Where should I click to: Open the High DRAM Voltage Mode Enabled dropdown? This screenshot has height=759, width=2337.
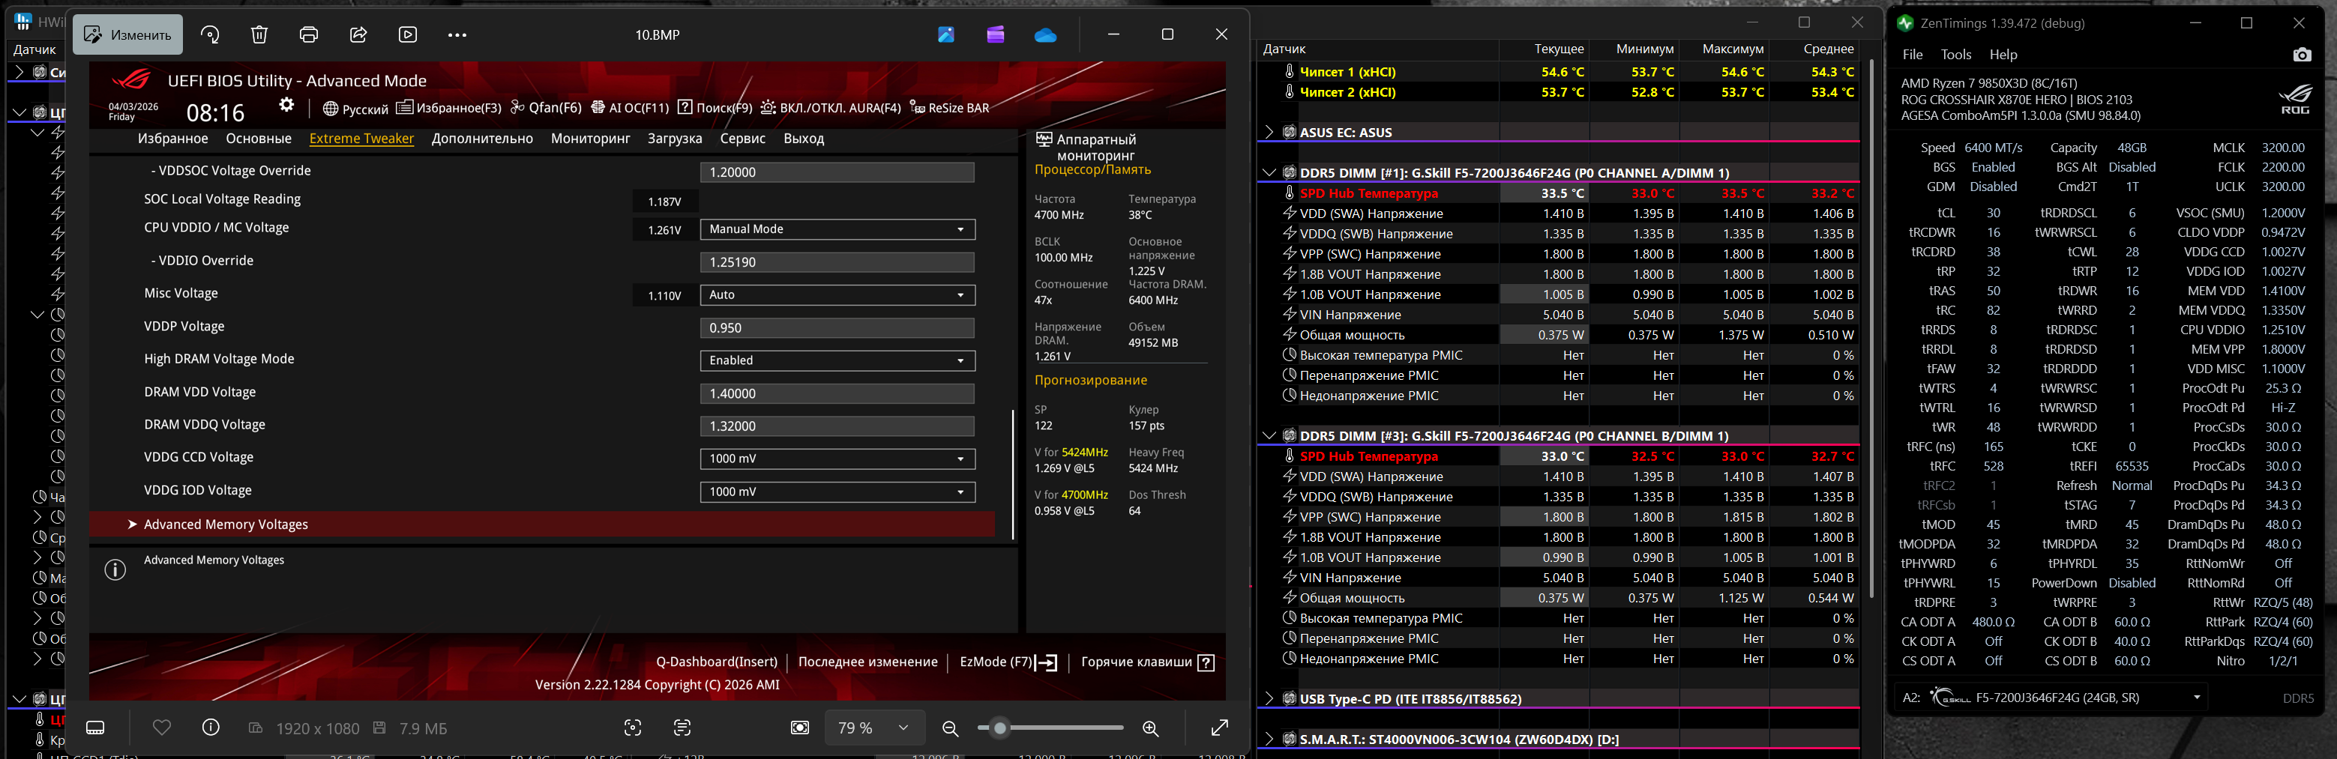(837, 360)
